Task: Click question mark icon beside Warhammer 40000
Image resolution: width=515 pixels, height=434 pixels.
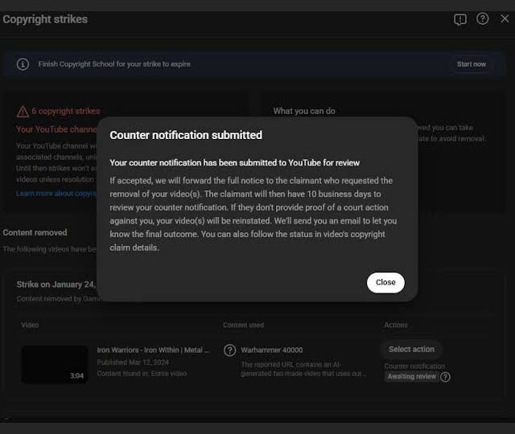Action: (x=229, y=350)
